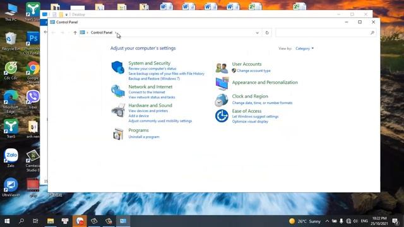404x227 pixels.
Task: Open Zalo desktop shortcut
Action: point(11,158)
